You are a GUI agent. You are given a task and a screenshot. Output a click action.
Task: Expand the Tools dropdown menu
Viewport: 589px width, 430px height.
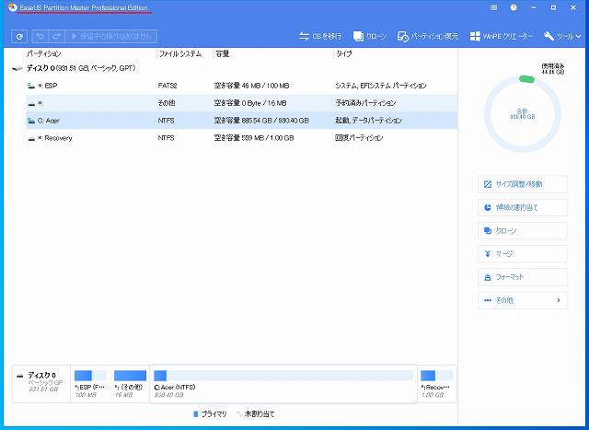coord(562,37)
